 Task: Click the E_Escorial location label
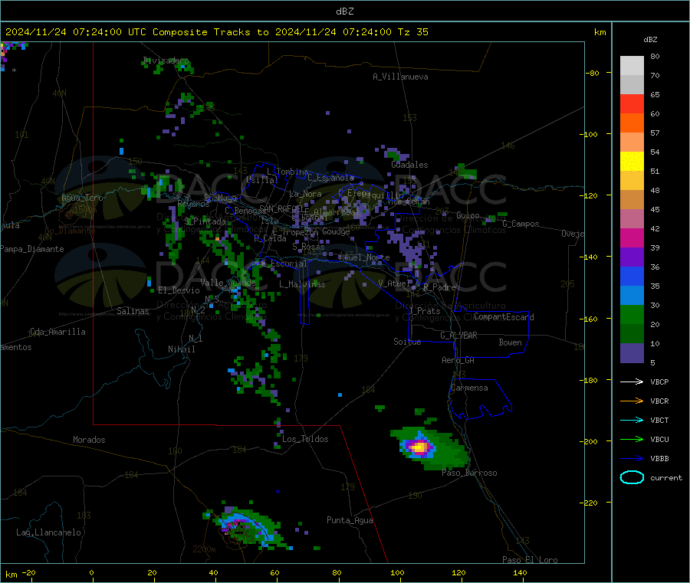pyautogui.click(x=284, y=264)
